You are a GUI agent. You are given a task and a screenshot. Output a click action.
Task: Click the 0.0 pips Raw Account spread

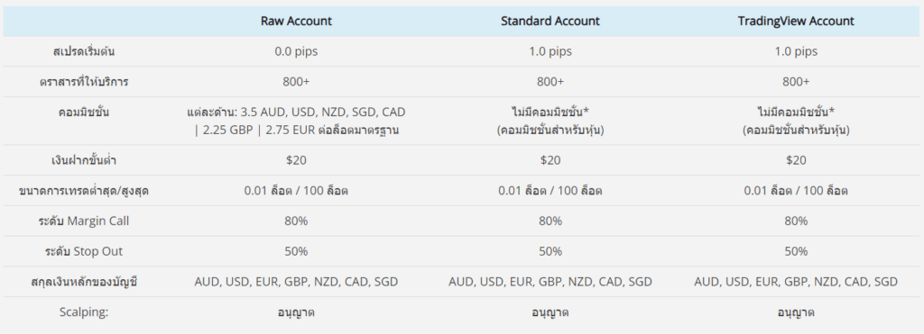[x=296, y=51]
